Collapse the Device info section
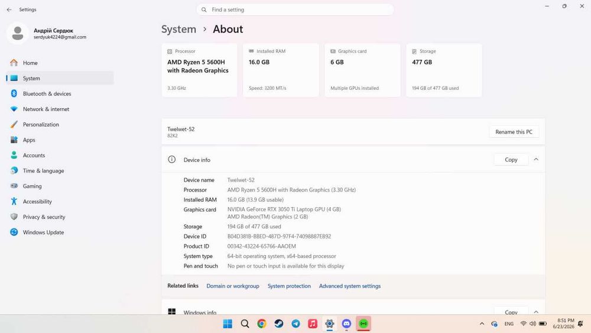 (536, 160)
